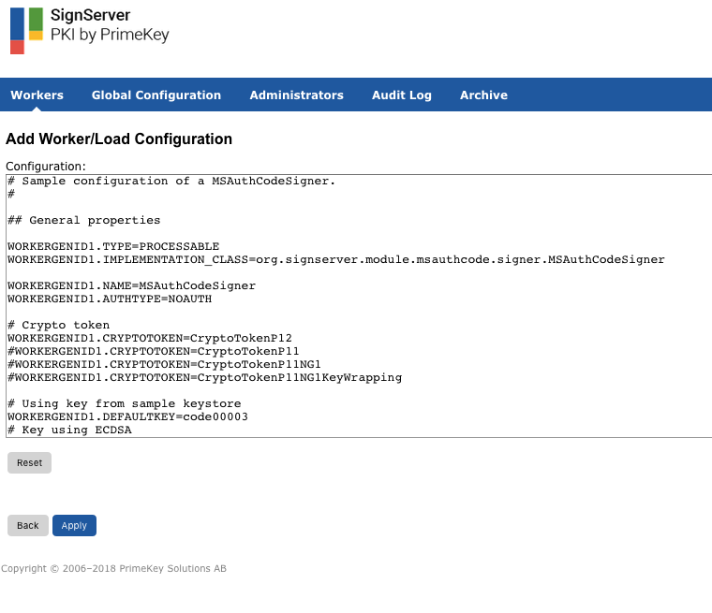Switch to Global Configuration tab

[156, 95]
